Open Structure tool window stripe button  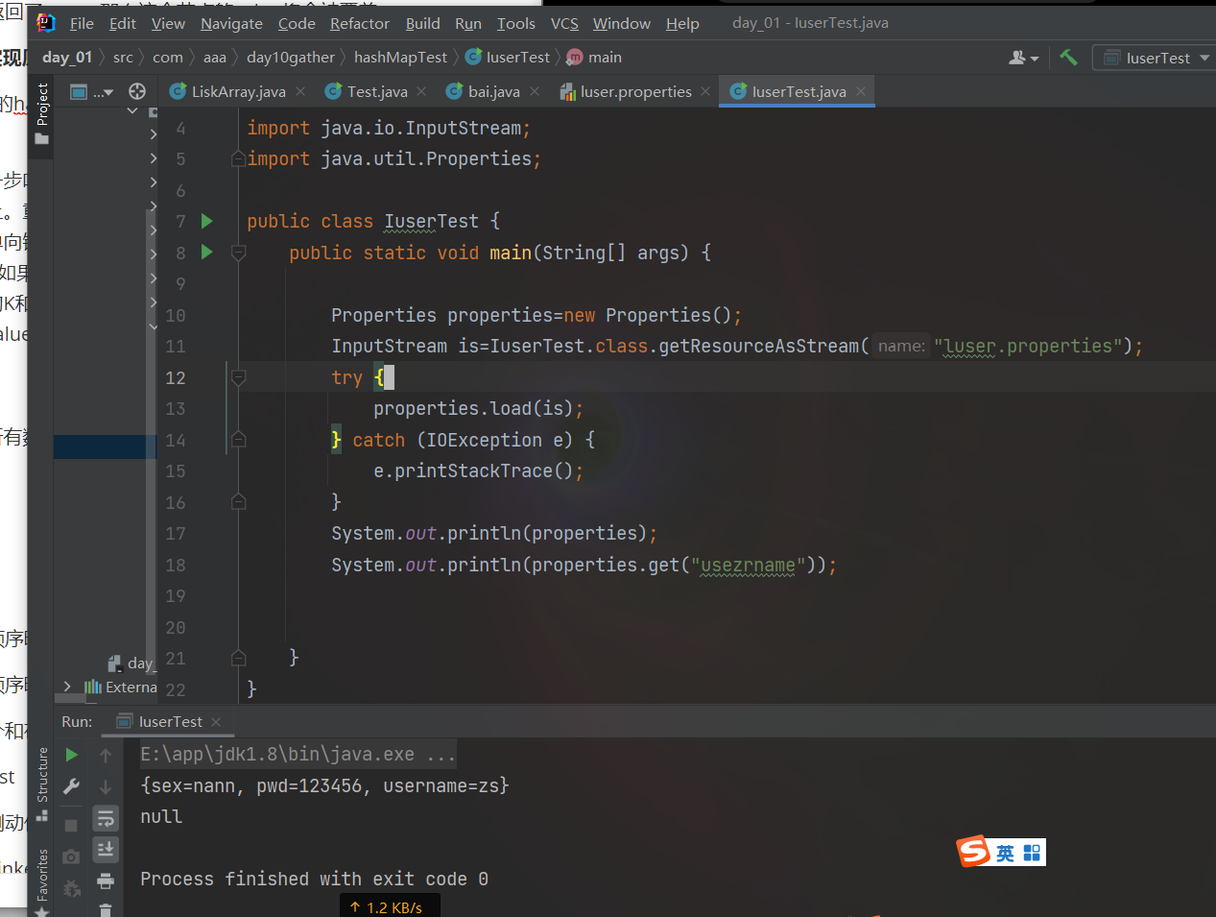coord(41,784)
